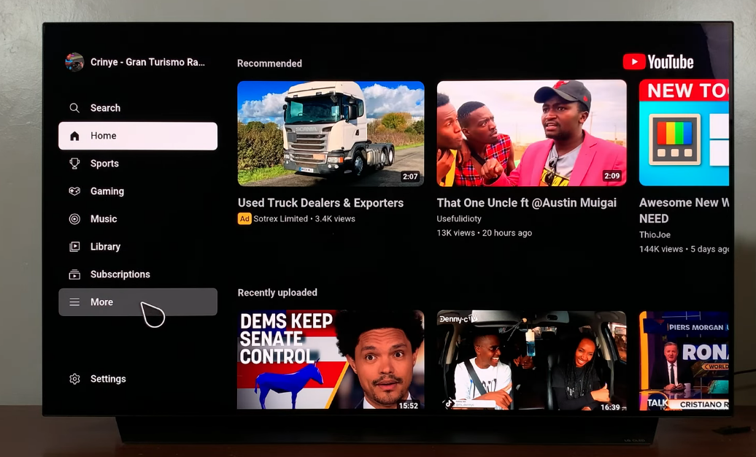Click Sotrex Limited advertiser name
756x457 pixels.
281,218
